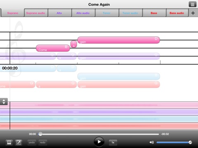Select the Soprano audio tab
The image size is (198, 148).
[x=35, y=13]
